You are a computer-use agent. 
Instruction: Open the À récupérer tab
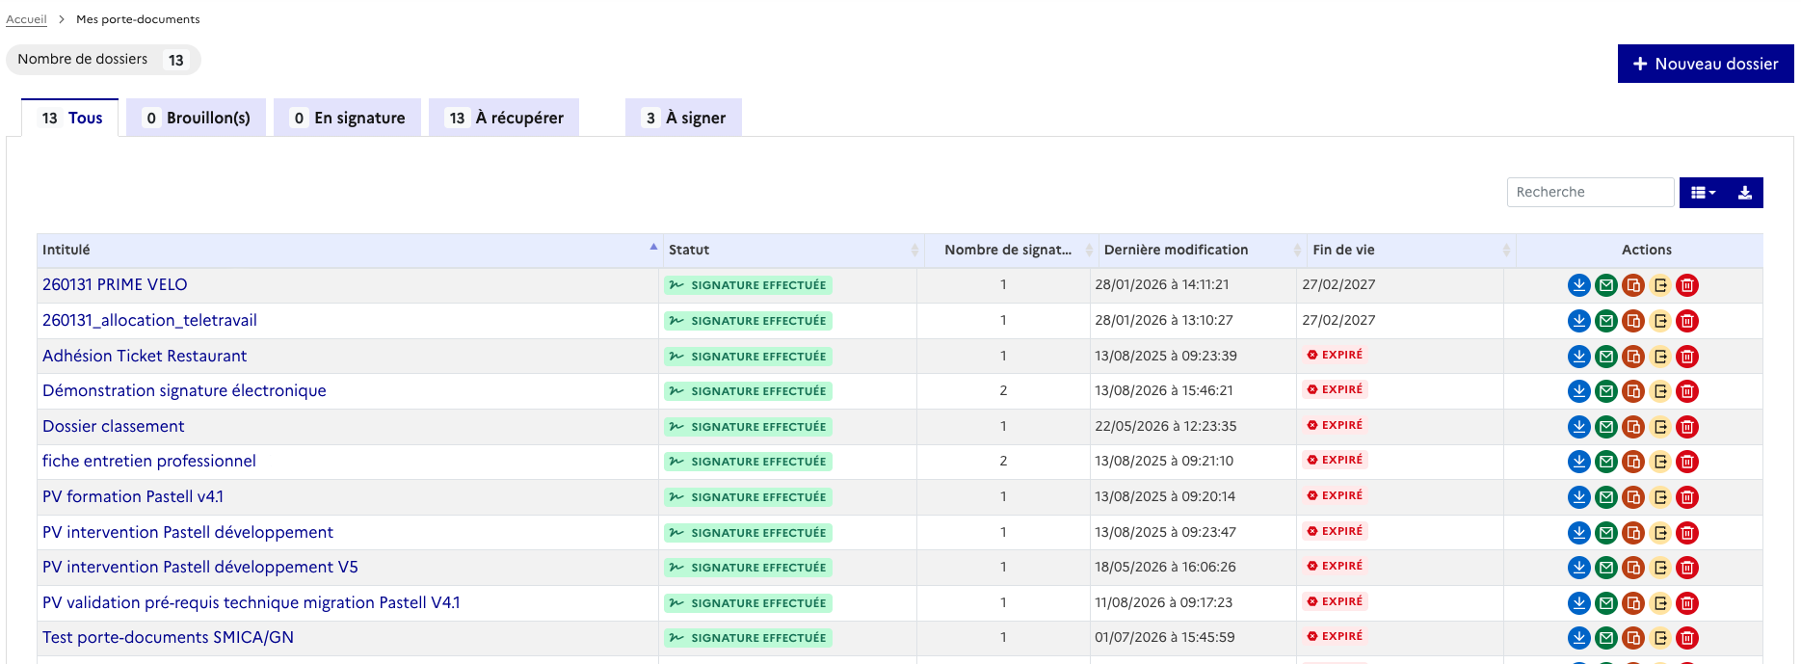point(504,118)
